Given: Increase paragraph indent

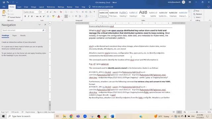Looking at the screenshot, I should pyautogui.click(x=86, y=12).
